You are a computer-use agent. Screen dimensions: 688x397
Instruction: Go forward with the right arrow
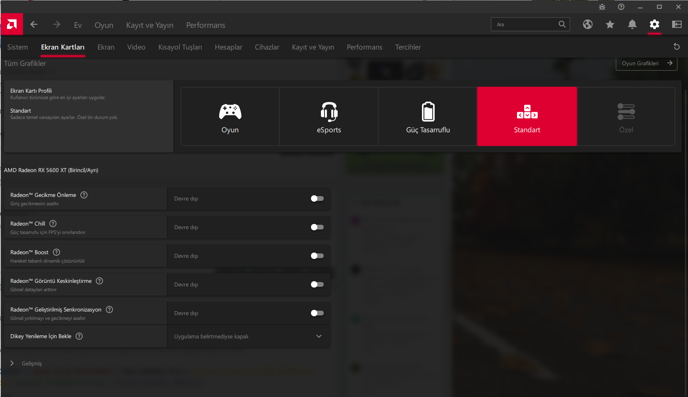(x=56, y=25)
